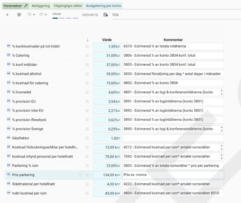Click the first progress dot under Utkast

point(55,18)
